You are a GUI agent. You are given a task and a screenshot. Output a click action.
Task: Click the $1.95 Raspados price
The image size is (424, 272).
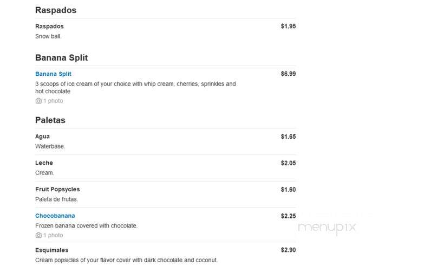click(288, 26)
